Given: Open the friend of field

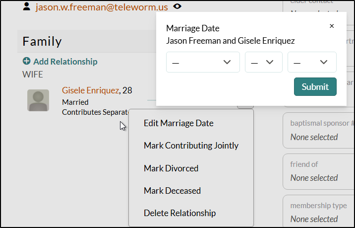Looking at the screenshot, I should [x=319, y=171].
